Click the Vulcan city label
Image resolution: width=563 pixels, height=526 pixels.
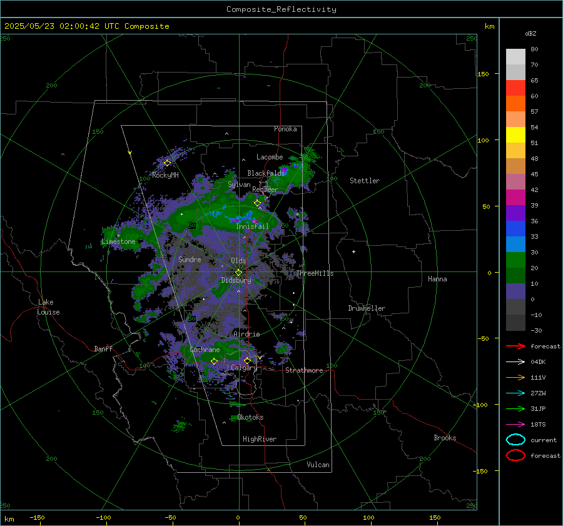click(318, 465)
